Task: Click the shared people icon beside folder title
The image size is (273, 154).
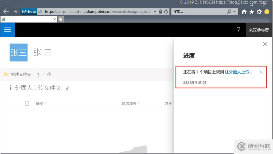Action: [67, 89]
